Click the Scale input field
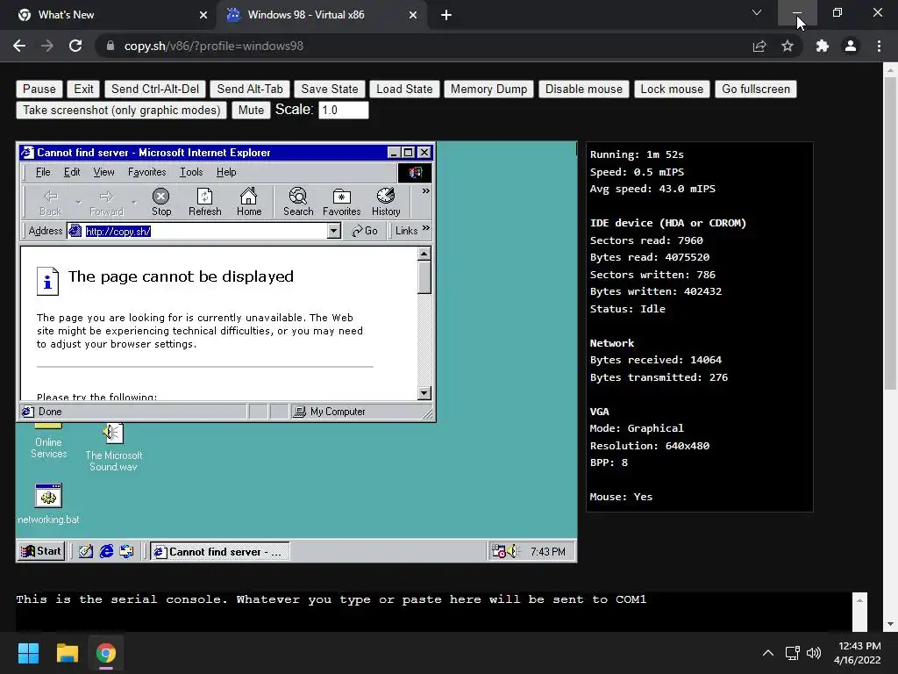 click(x=343, y=110)
